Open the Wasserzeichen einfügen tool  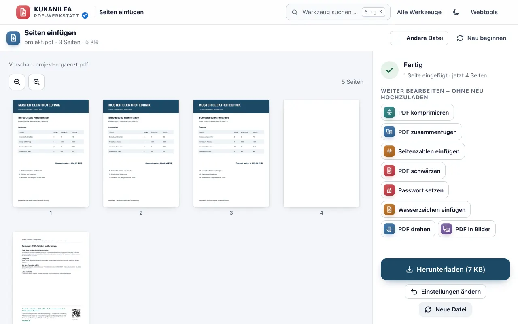426,210
